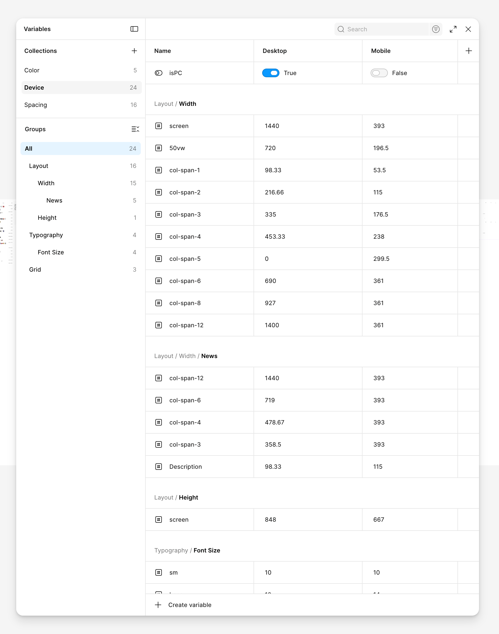Screen dimensions: 499x634
Task: Click the number icon for col-span-5
Action: pyautogui.click(x=159, y=259)
